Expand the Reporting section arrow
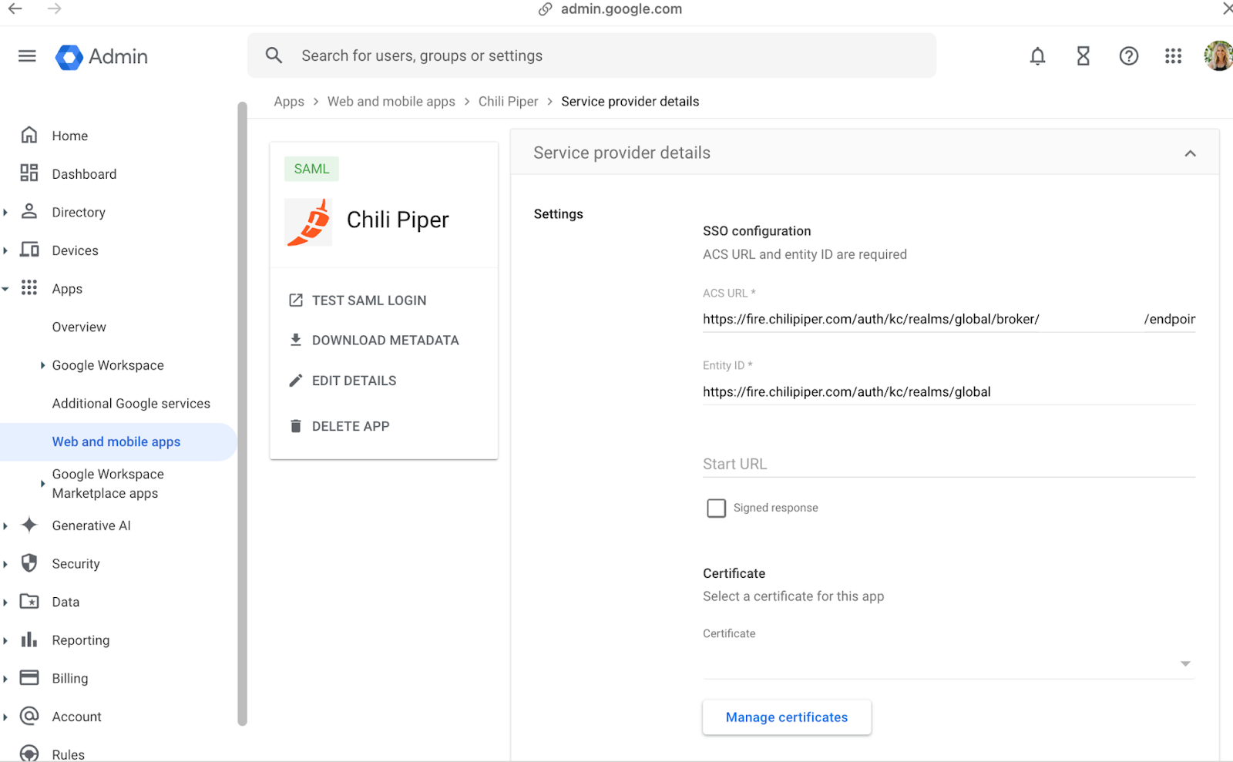Viewport: 1233px width, 762px height. point(5,640)
